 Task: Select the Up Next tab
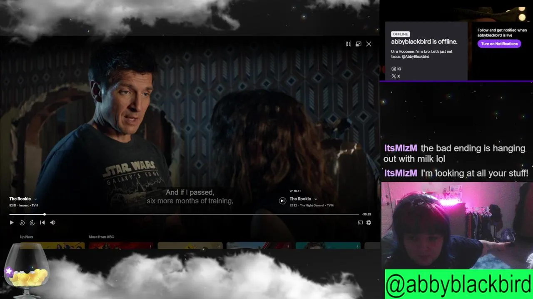click(26, 237)
